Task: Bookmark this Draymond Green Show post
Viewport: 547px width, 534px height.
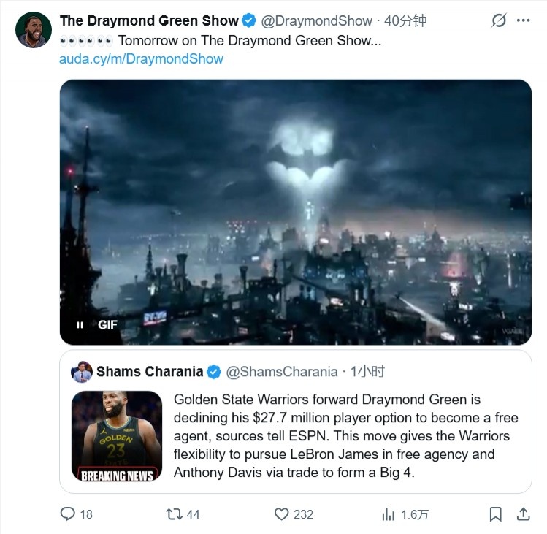Action: tap(495, 514)
